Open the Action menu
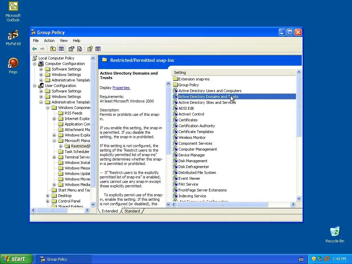This screenshot has height=264, width=352. (49, 41)
